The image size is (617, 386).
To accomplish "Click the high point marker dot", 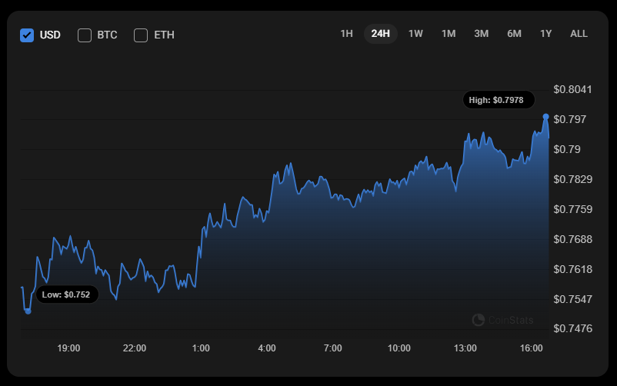I will tap(546, 116).
